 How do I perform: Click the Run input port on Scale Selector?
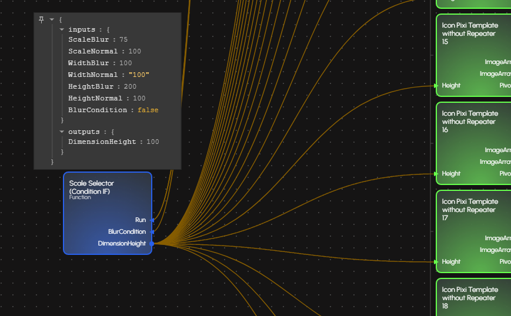[x=152, y=220]
